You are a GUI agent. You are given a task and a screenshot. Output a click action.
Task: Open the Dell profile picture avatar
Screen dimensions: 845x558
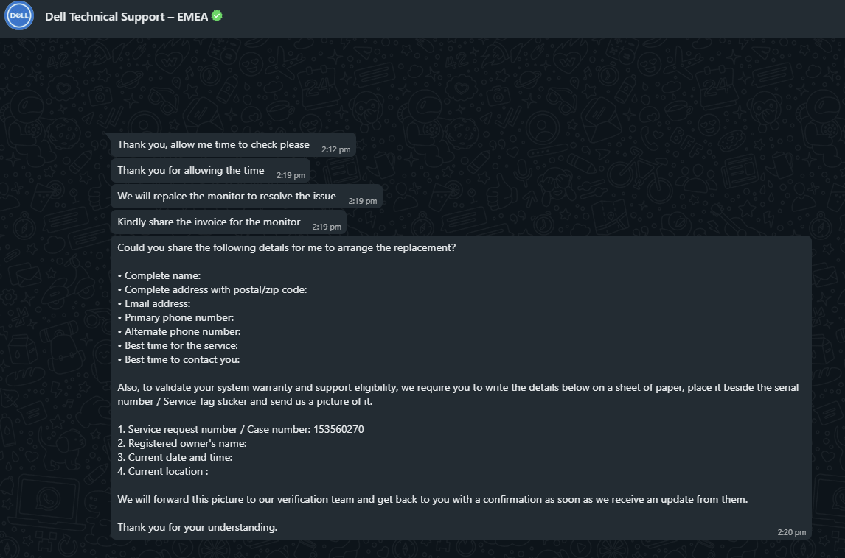[x=19, y=15]
